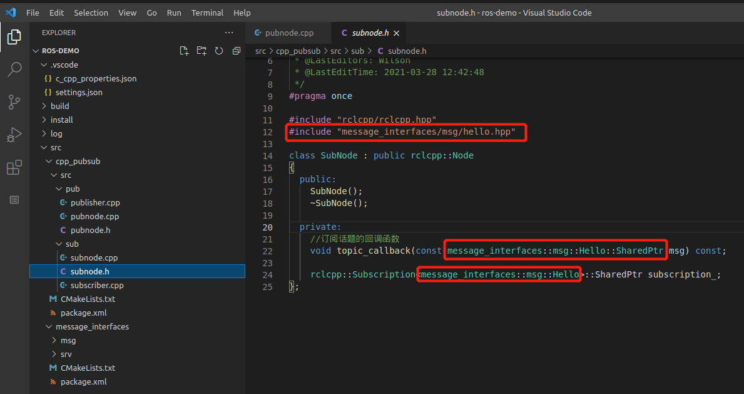The width and height of the screenshot is (744, 394).
Task: Click the 'subscription_' member variable
Action: pyautogui.click(x=684, y=274)
